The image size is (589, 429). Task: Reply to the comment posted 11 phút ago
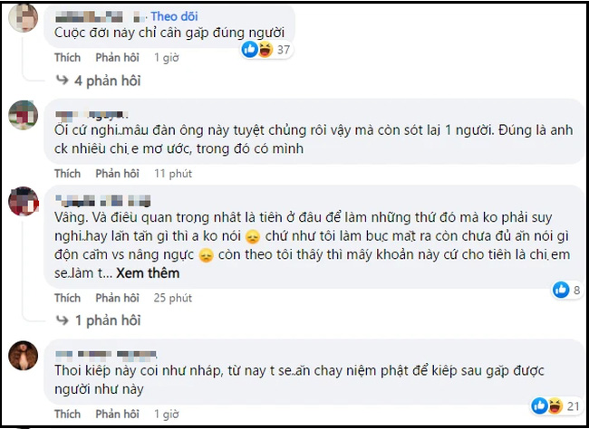[x=114, y=173]
